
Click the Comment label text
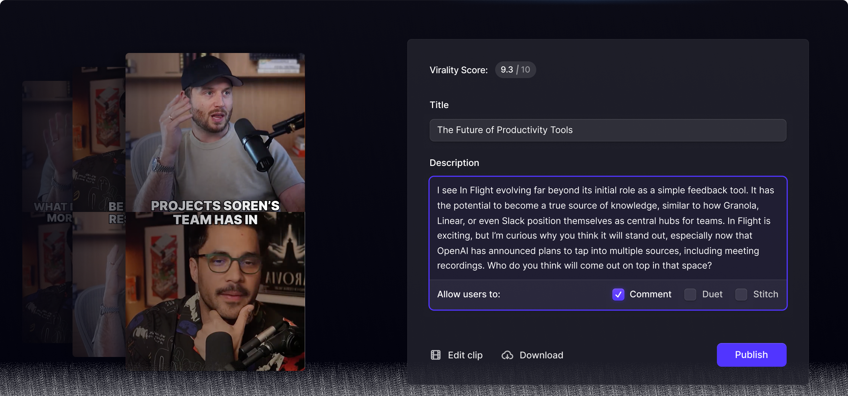650,294
